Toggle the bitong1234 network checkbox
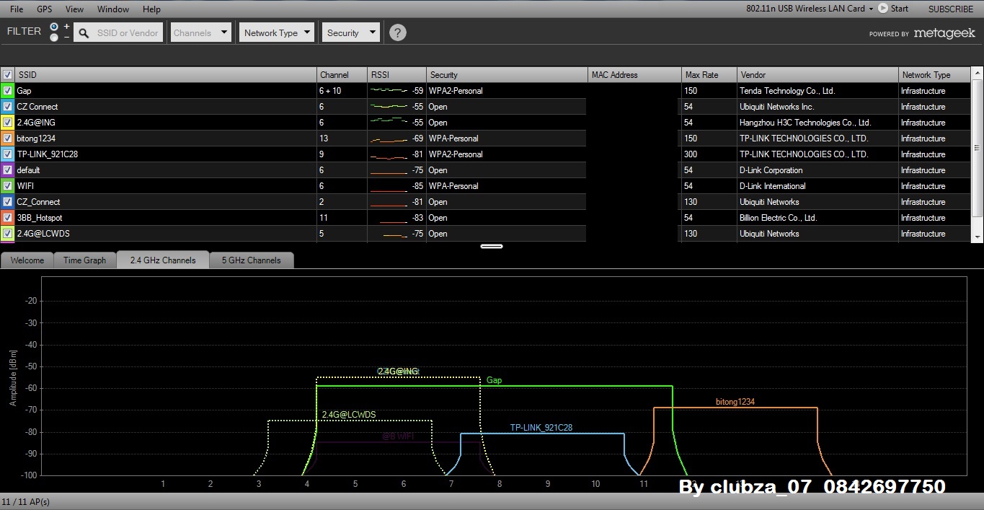This screenshot has width=984, height=510. click(7, 139)
